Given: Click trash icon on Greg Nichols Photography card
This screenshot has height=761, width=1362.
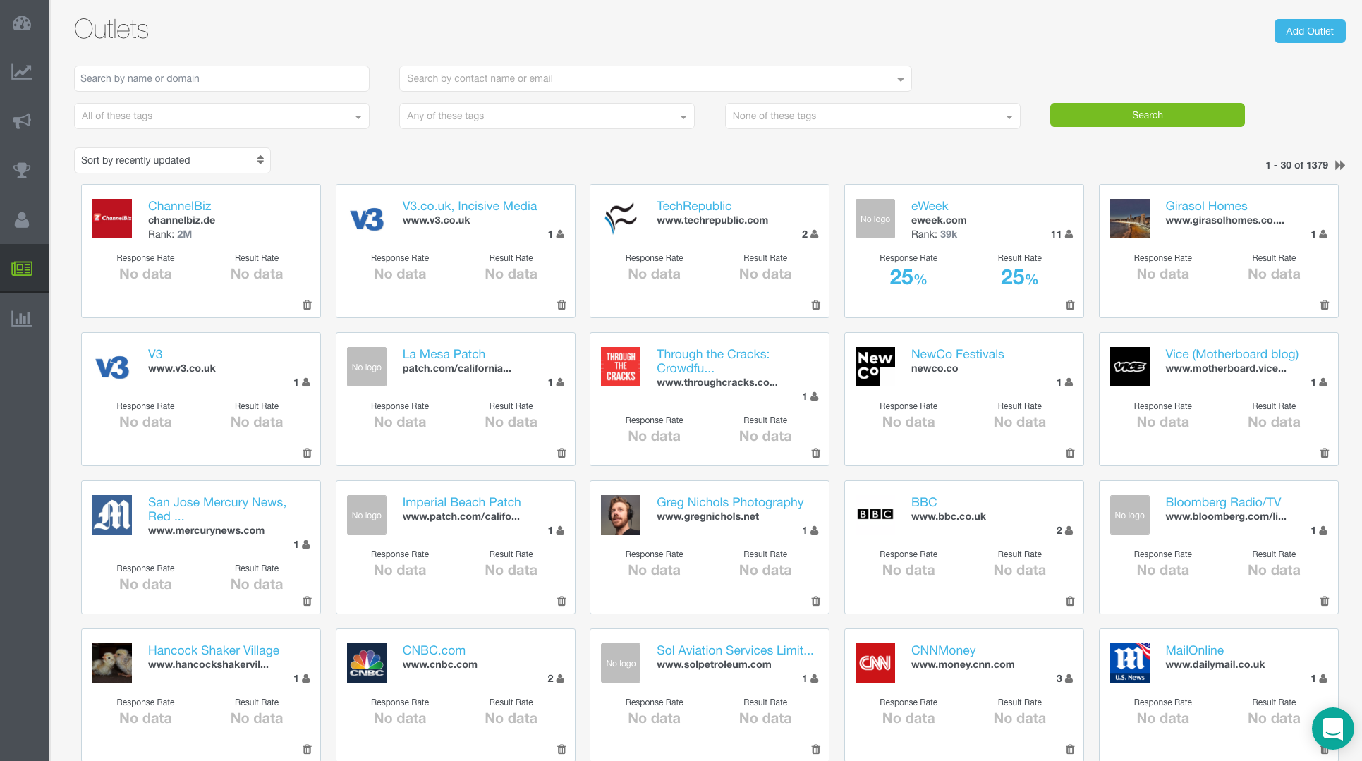Looking at the screenshot, I should tap(816, 601).
